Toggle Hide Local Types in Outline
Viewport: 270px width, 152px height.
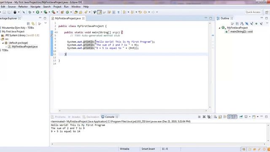click(x=261, y=24)
